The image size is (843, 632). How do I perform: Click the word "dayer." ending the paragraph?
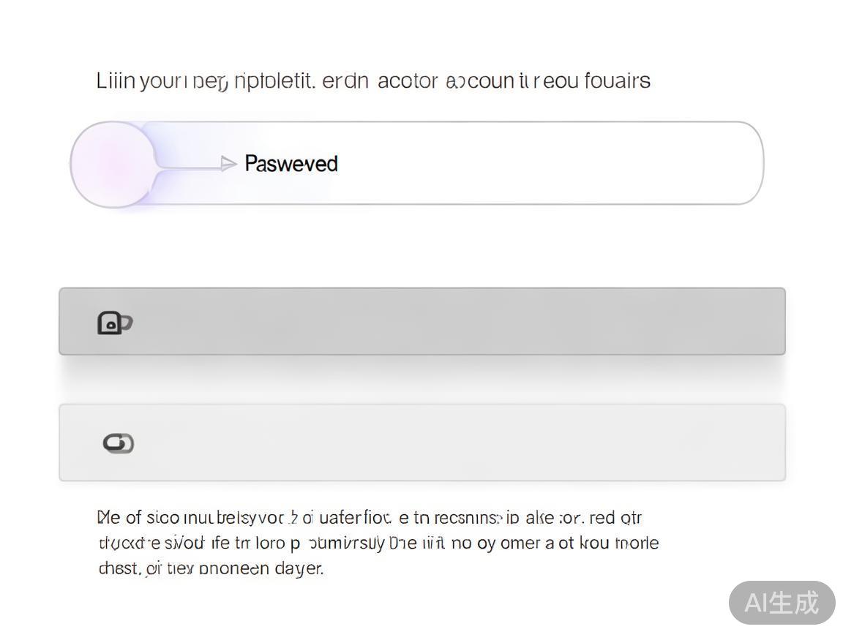click(x=299, y=568)
